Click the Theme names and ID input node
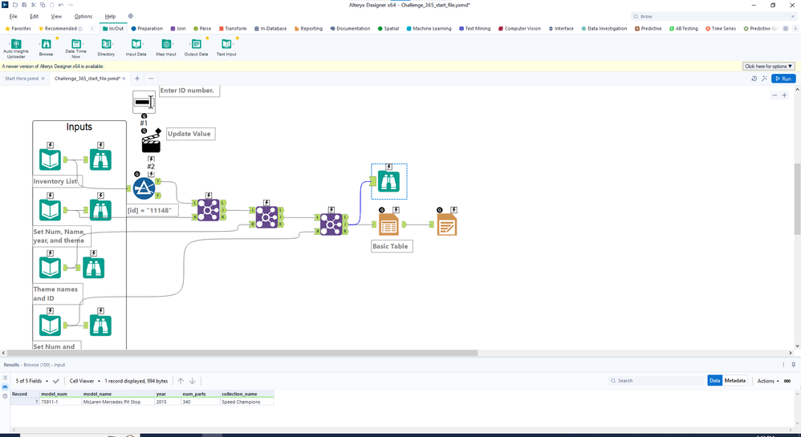Image resolution: width=801 pixels, height=437 pixels. 50,268
